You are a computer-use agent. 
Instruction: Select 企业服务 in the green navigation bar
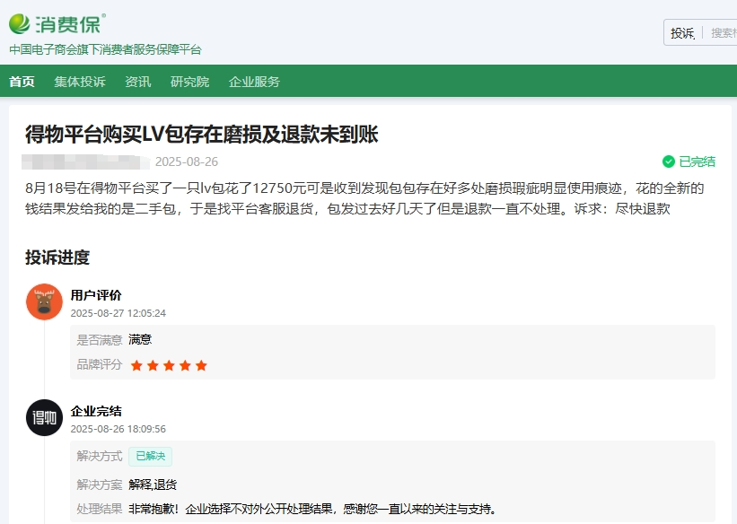254,82
